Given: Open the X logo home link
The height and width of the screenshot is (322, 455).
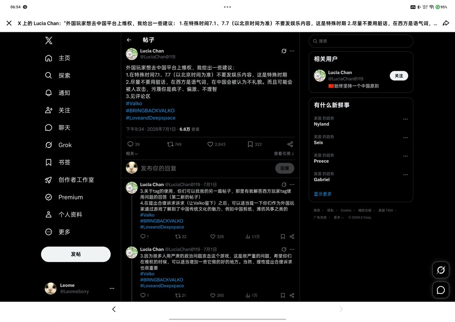Looking at the screenshot, I should click(49, 40).
